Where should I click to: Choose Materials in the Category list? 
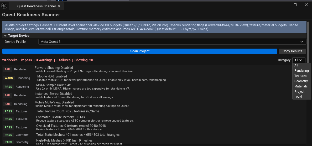coord(301,86)
